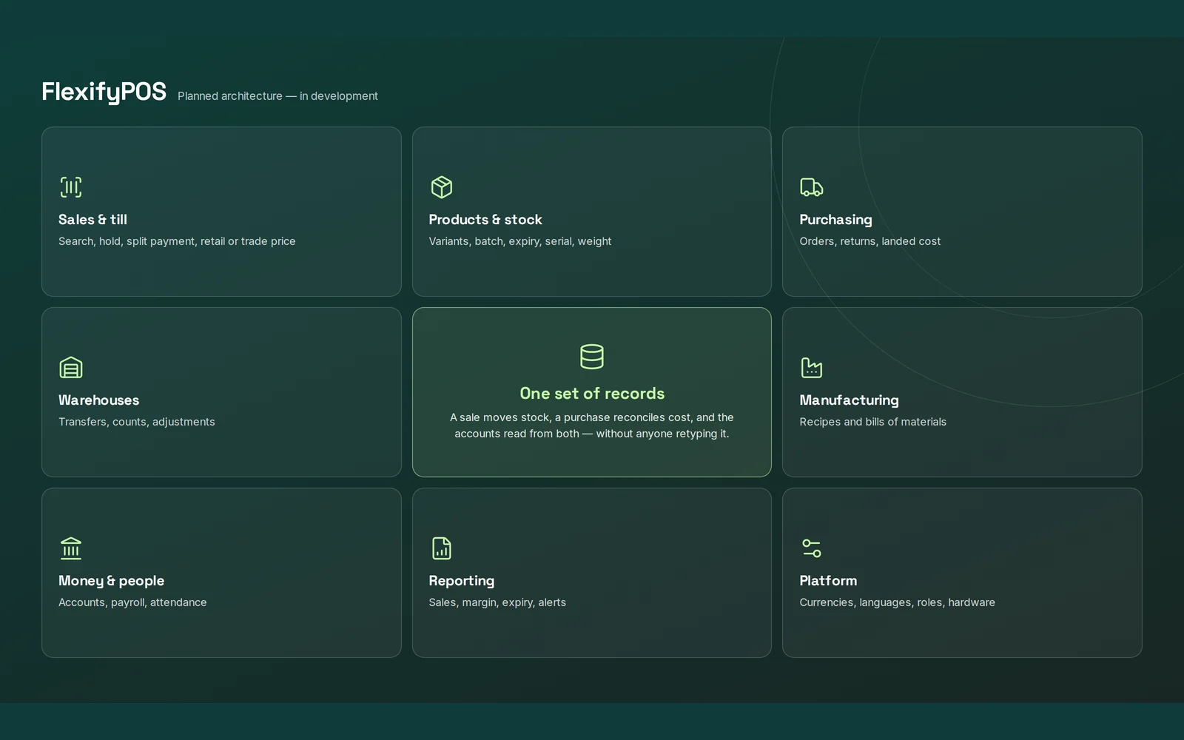The image size is (1184, 740).
Task: Select the Reporting heading
Action: click(462, 581)
